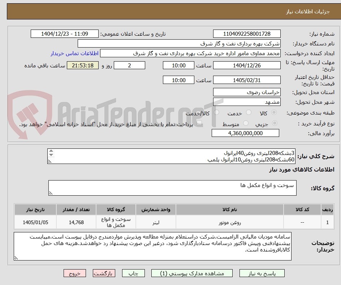Click the ردیف column header

coord(327,210)
